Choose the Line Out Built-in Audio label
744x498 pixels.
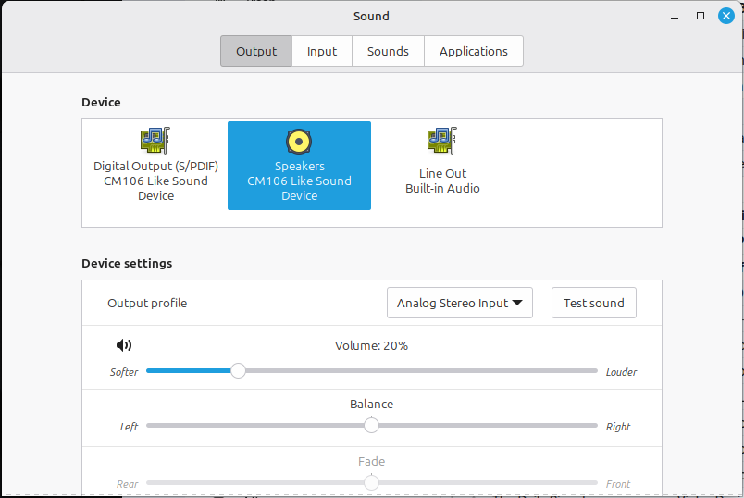(x=442, y=181)
